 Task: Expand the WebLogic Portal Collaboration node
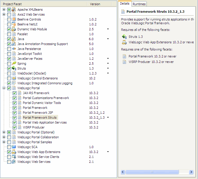[x=4, y=137]
